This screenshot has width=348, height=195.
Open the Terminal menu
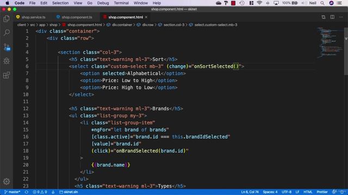click(121, 3)
